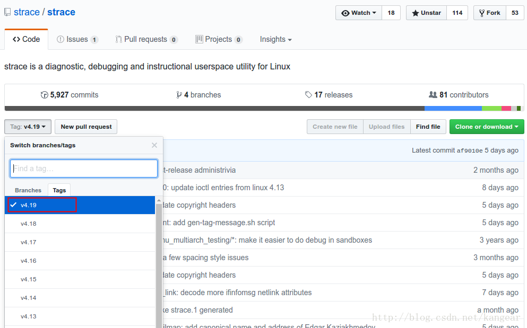Click the repository book icon beside strace
Screen dimensions: 527x328
(7, 12)
